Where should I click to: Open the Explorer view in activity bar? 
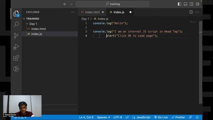pos(16,14)
